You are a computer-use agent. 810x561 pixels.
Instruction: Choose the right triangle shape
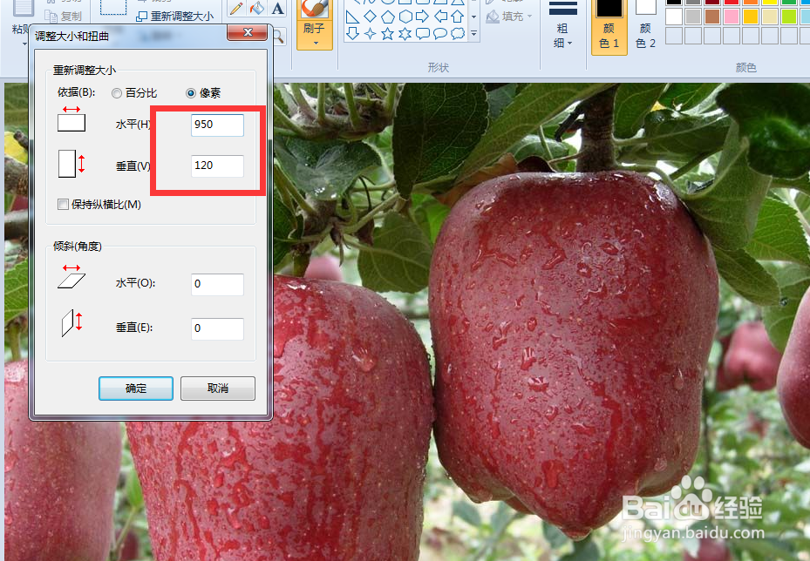point(352,17)
